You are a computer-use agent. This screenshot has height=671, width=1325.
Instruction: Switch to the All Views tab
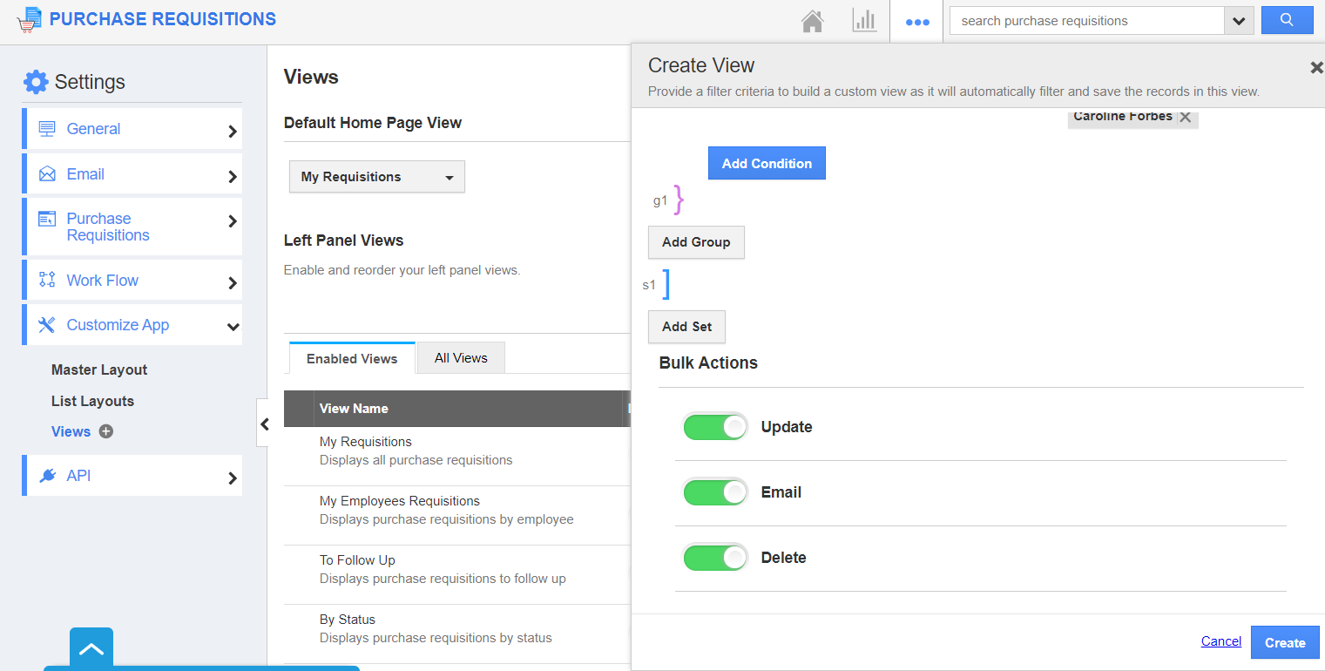(x=460, y=357)
